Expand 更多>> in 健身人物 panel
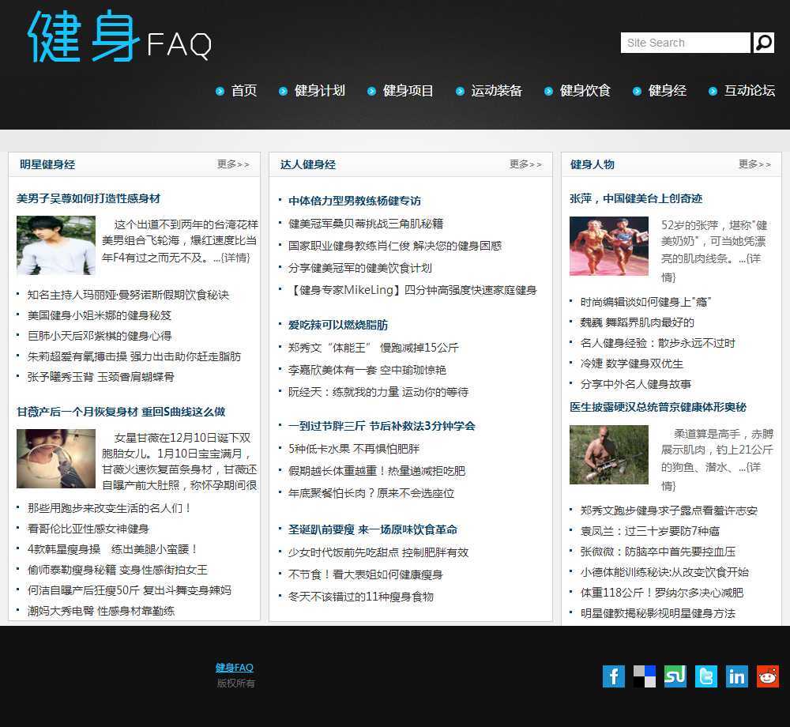790x727 pixels. tap(754, 164)
